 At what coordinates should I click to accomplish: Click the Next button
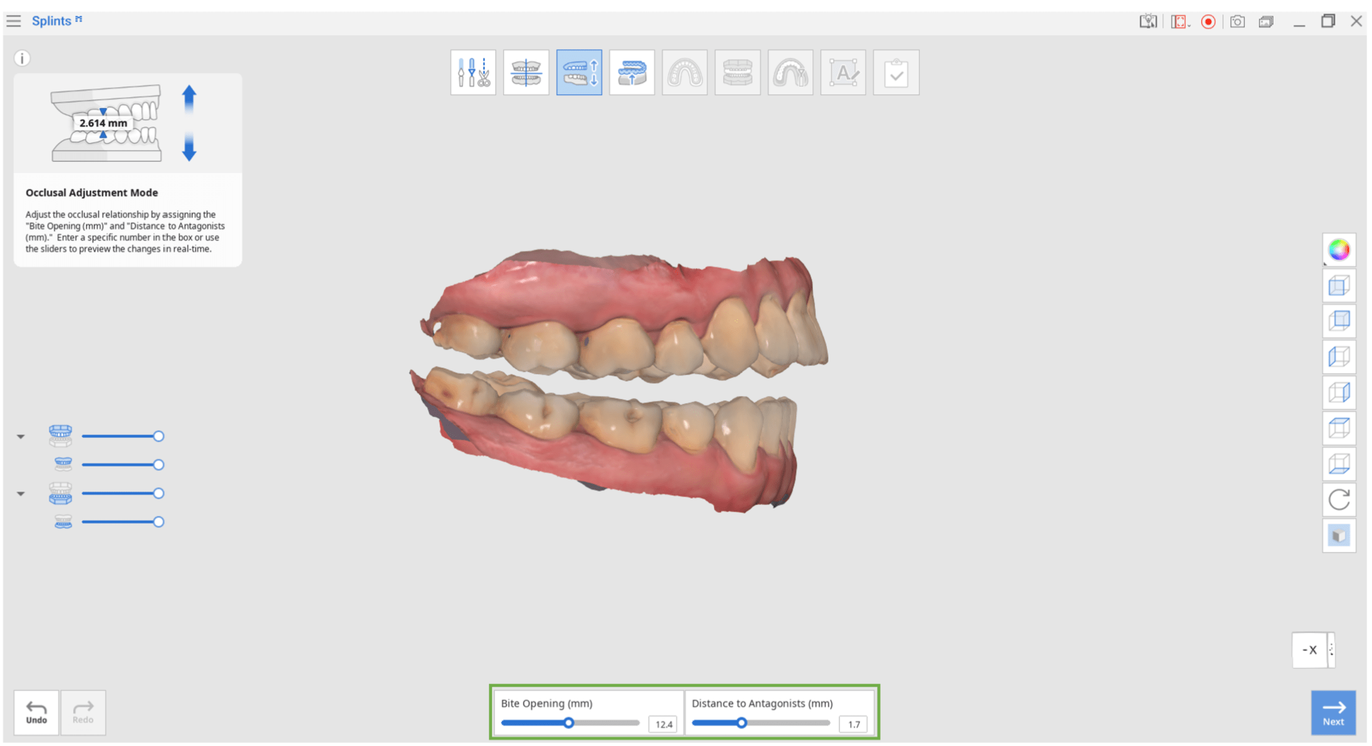pos(1333,713)
